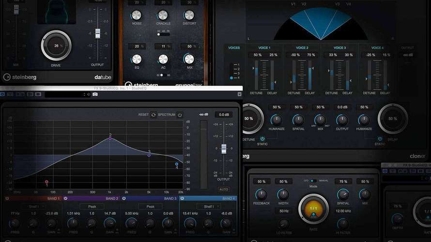Enable Band 1 using its power icon
Screen dimensions: 431x242
tap(7, 198)
